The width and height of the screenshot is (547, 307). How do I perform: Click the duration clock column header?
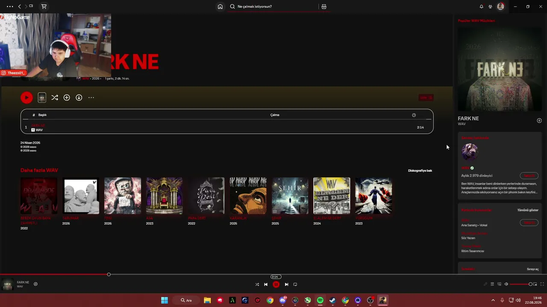(x=414, y=115)
